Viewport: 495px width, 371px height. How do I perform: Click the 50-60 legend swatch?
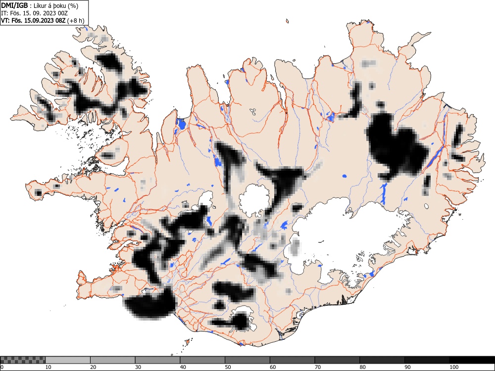point(247,360)
